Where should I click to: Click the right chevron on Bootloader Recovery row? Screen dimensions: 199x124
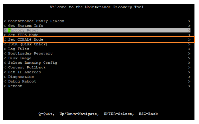[189, 54]
